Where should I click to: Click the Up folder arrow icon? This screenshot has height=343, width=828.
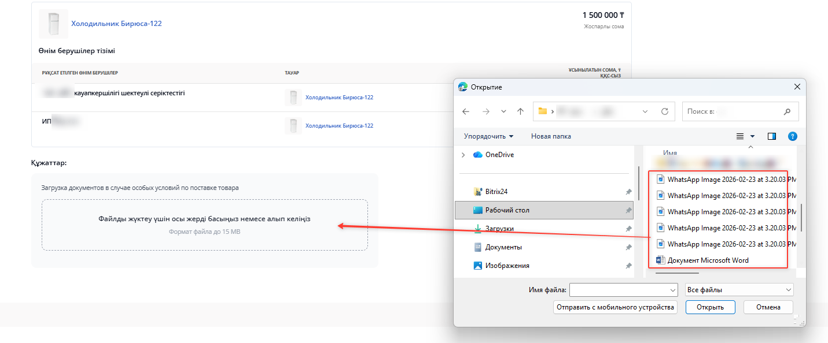pyautogui.click(x=520, y=111)
